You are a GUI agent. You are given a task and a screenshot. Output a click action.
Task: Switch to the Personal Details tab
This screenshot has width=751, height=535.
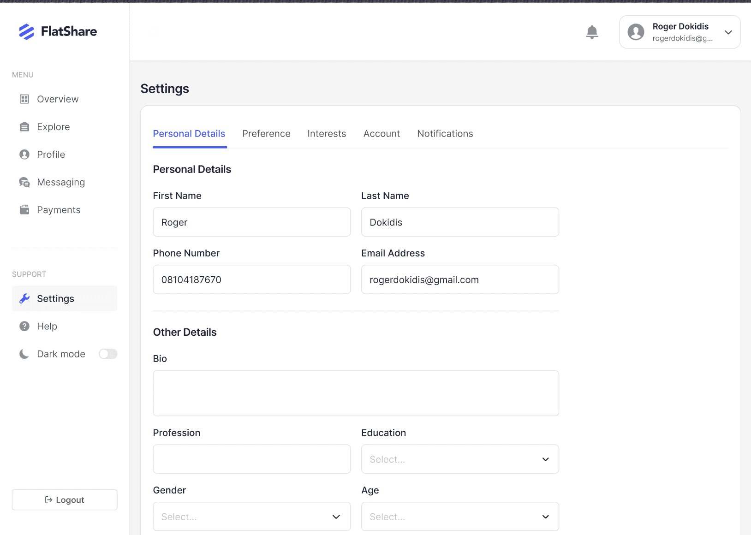coord(189,134)
